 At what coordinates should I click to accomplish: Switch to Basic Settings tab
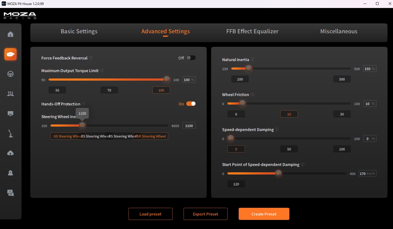79,31
